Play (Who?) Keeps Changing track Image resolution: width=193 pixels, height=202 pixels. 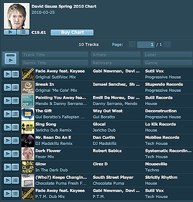coord(7,180)
